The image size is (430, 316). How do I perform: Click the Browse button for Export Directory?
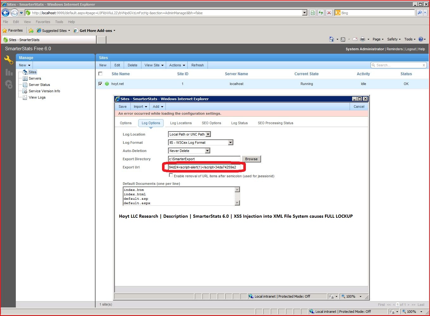tap(251, 159)
